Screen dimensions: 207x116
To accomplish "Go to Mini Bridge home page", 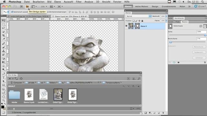I will click(x=21, y=79).
